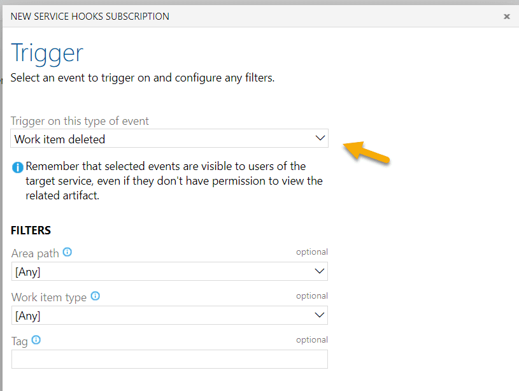The image size is (519, 391).
Task: Select the 'Work item deleted' value text
Action: click(60, 139)
